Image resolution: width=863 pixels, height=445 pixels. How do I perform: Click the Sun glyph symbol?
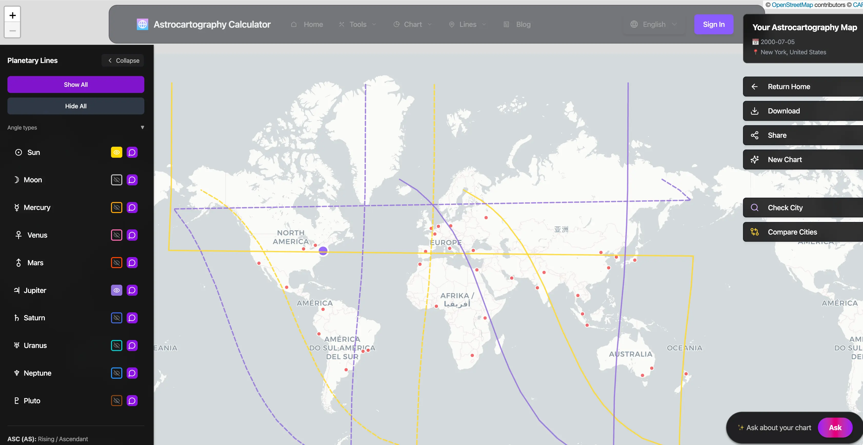pyautogui.click(x=19, y=152)
